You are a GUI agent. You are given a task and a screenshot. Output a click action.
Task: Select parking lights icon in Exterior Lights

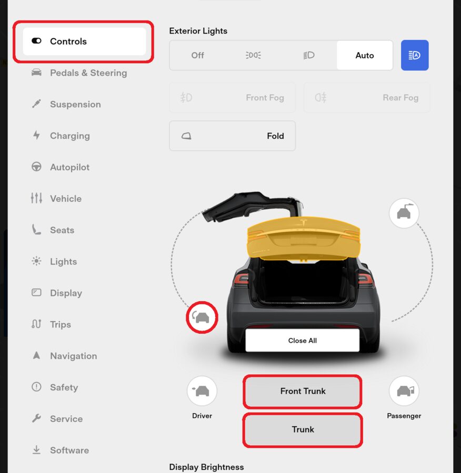pyautogui.click(x=253, y=55)
